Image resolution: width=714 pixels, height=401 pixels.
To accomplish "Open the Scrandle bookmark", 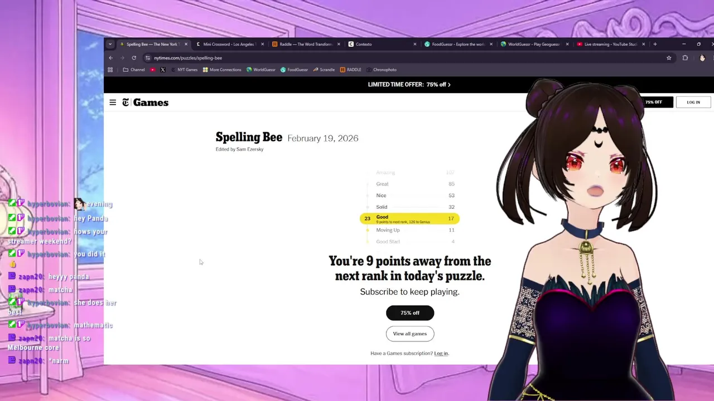I will (x=324, y=70).
